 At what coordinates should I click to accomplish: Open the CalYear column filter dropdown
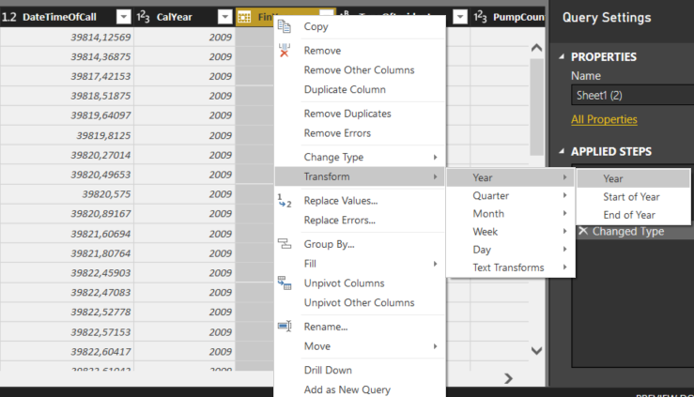[x=224, y=17]
